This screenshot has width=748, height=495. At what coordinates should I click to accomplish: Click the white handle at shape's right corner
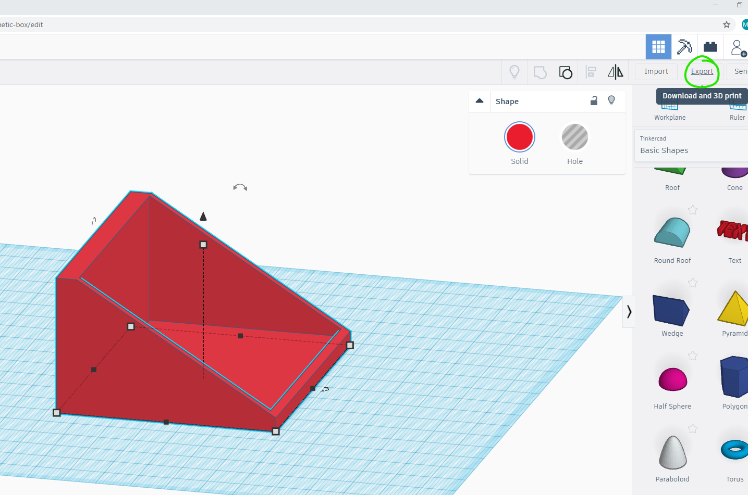coord(350,345)
